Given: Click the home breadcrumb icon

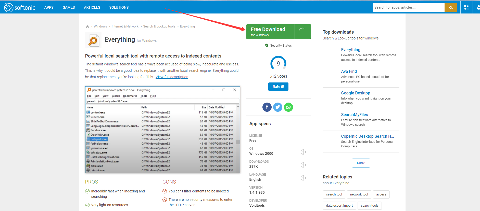Looking at the screenshot, I should click(x=87, y=26).
